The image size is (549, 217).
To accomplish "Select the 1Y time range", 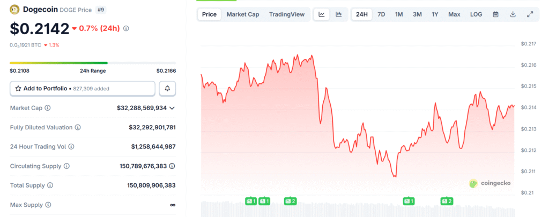I will point(435,14).
